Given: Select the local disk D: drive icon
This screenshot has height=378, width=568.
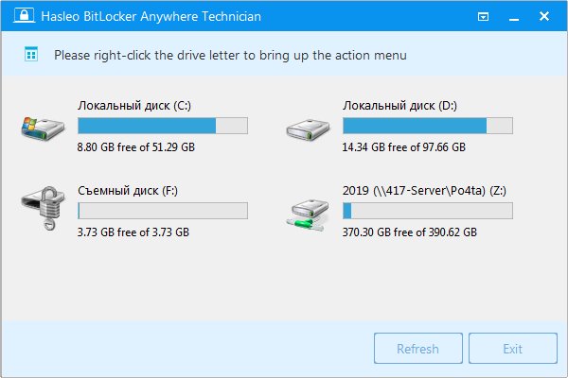Looking at the screenshot, I should (306, 126).
